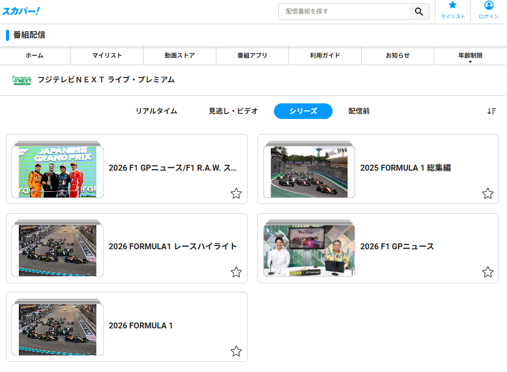
Task: Expand the 年齢制限 dropdown menu
Action: 470,56
